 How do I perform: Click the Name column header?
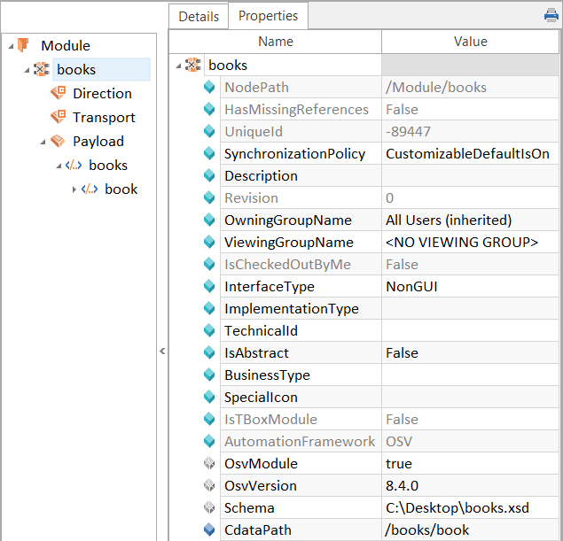(275, 42)
